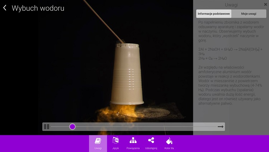
Task: Switch to the Moje uwagi tab
Action: click(x=249, y=14)
